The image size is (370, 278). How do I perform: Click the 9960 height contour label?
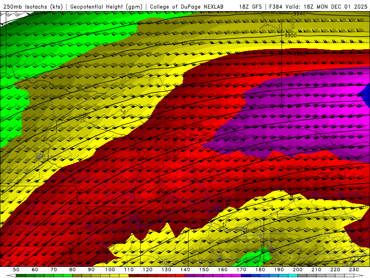tap(299, 54)
